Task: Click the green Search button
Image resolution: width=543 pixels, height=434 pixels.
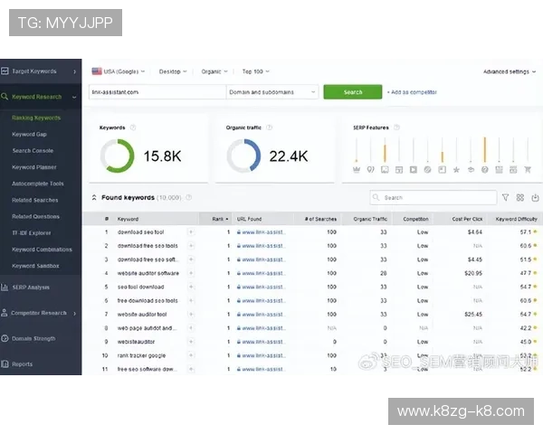Action: click(x=352, y=92)
